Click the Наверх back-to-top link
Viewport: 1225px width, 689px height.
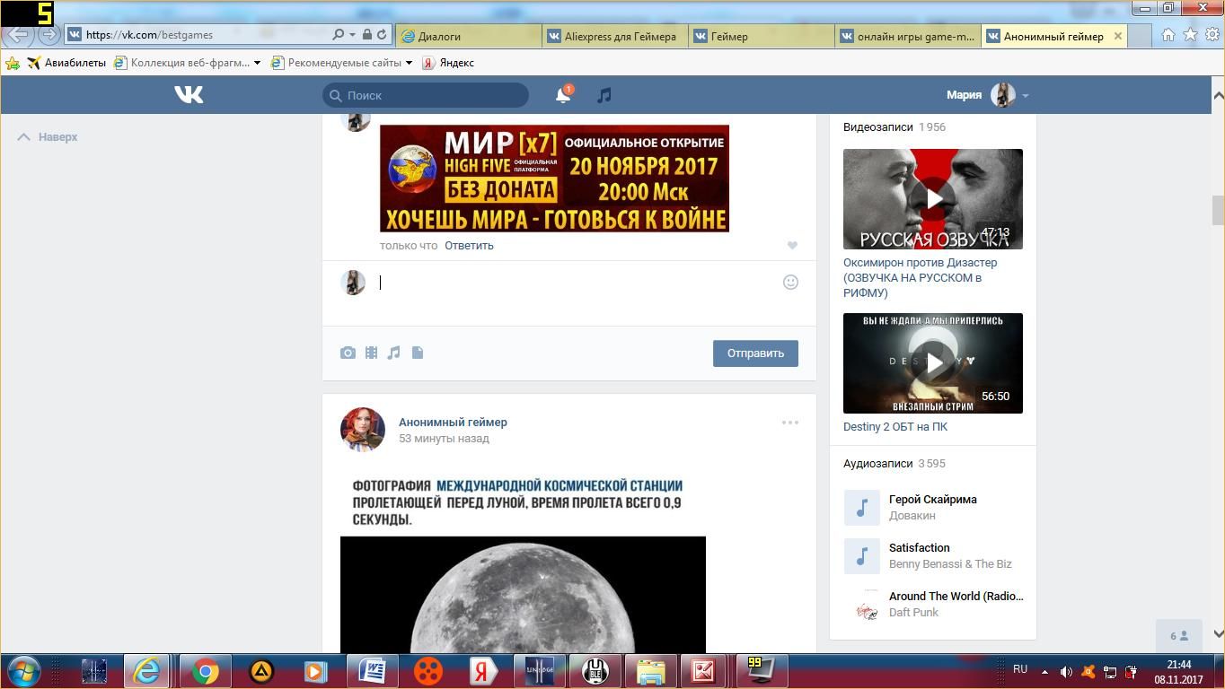[48, 136]
